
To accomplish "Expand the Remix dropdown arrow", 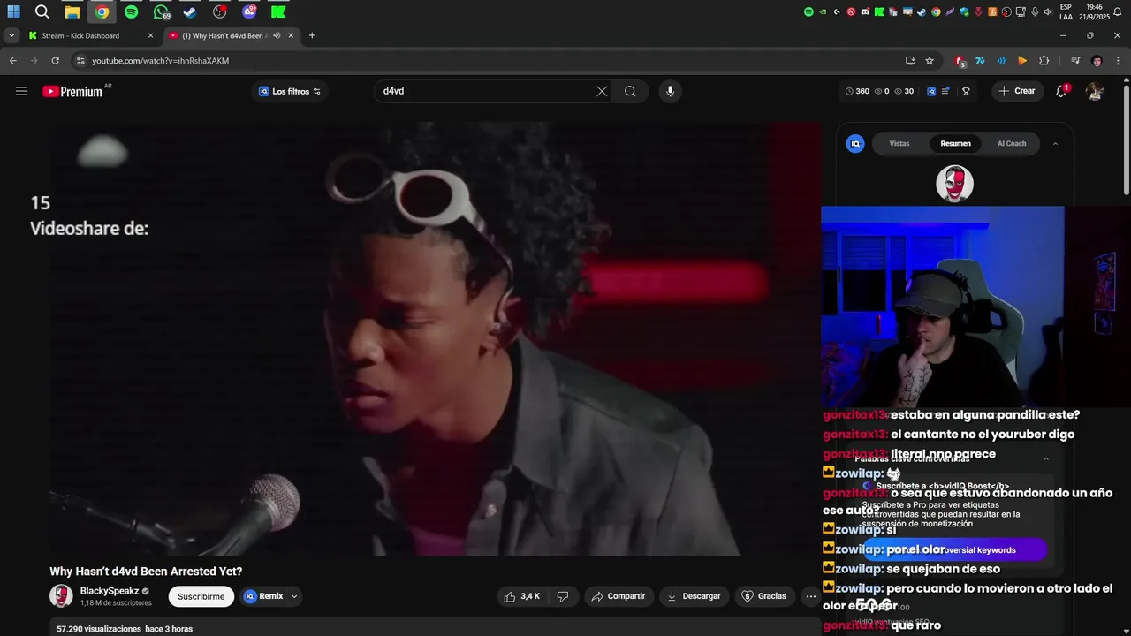I will pyautogui.click(x=294, y=596).
